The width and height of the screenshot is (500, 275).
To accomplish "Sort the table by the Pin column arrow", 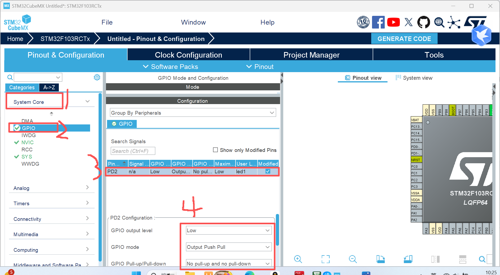I will (x=124, y=164).
